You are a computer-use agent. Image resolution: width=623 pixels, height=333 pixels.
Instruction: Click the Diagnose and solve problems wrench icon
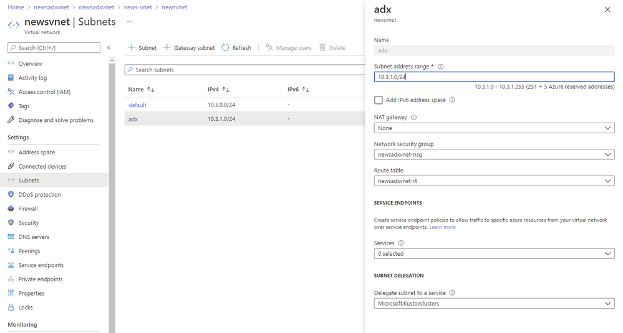tap(11, 120)
